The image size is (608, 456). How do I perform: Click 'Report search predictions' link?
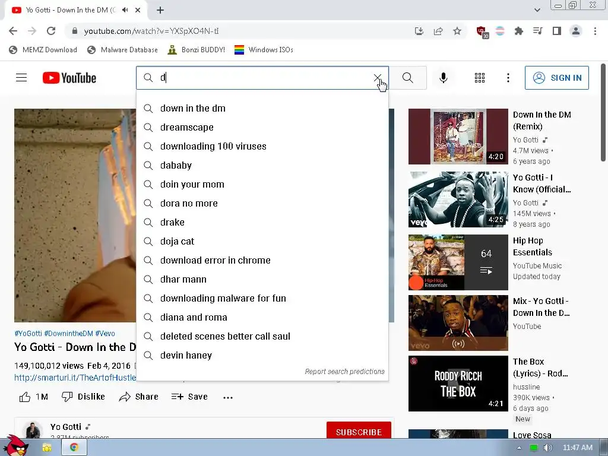pos(345,372)
